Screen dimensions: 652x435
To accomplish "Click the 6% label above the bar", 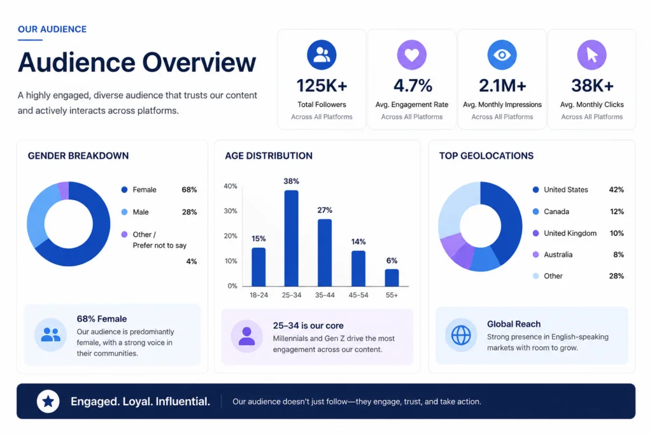I will point(392,260).
